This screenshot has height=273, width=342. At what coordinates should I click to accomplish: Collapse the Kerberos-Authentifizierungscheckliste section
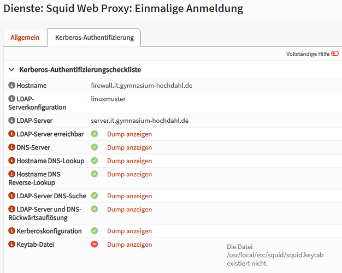(11, 69)
